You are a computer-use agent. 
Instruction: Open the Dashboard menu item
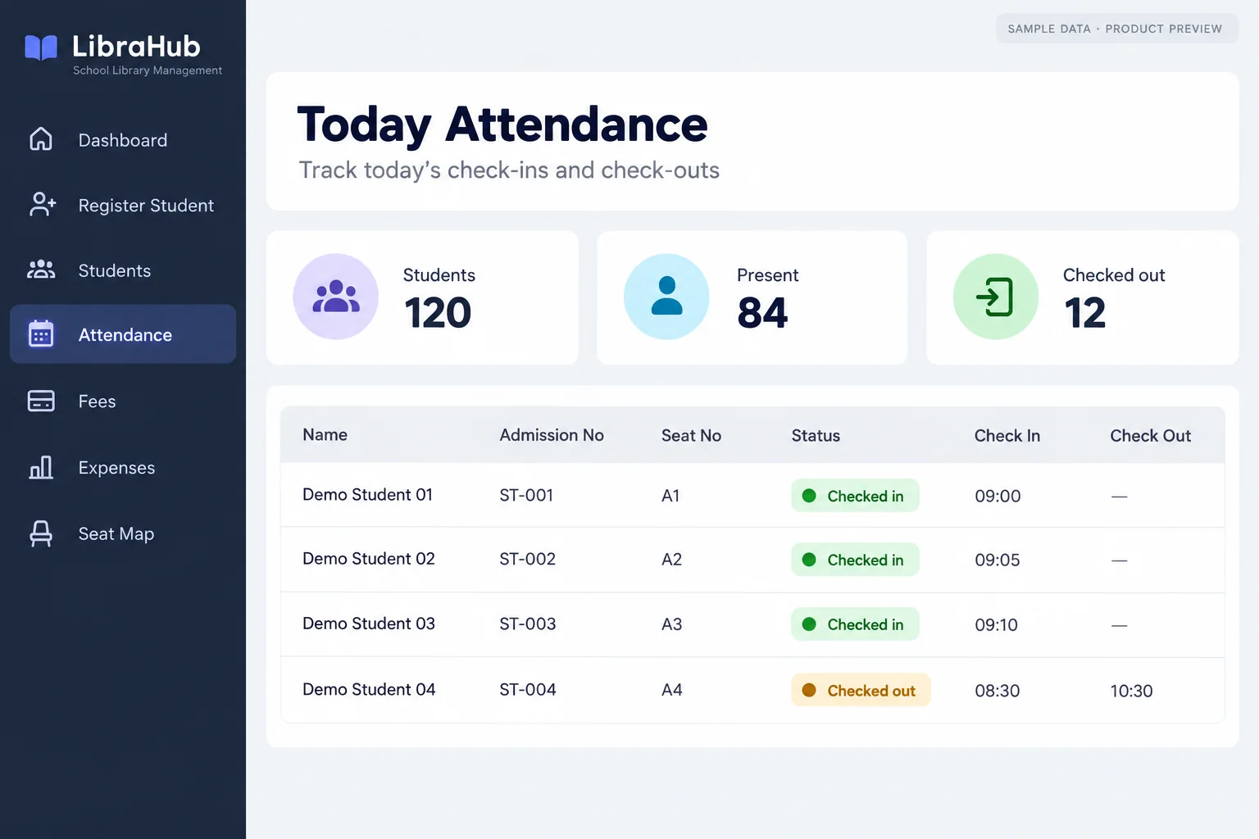click(123, 140)
